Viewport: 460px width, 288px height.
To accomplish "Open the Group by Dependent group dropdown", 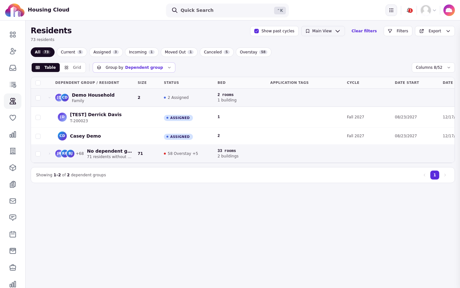I will (x=134, y=68).
